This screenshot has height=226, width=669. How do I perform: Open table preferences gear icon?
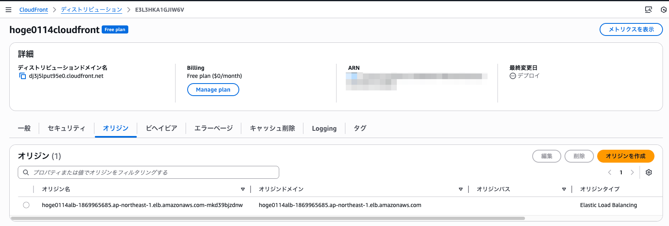[649, 172]
